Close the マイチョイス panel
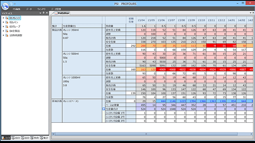 47,13
